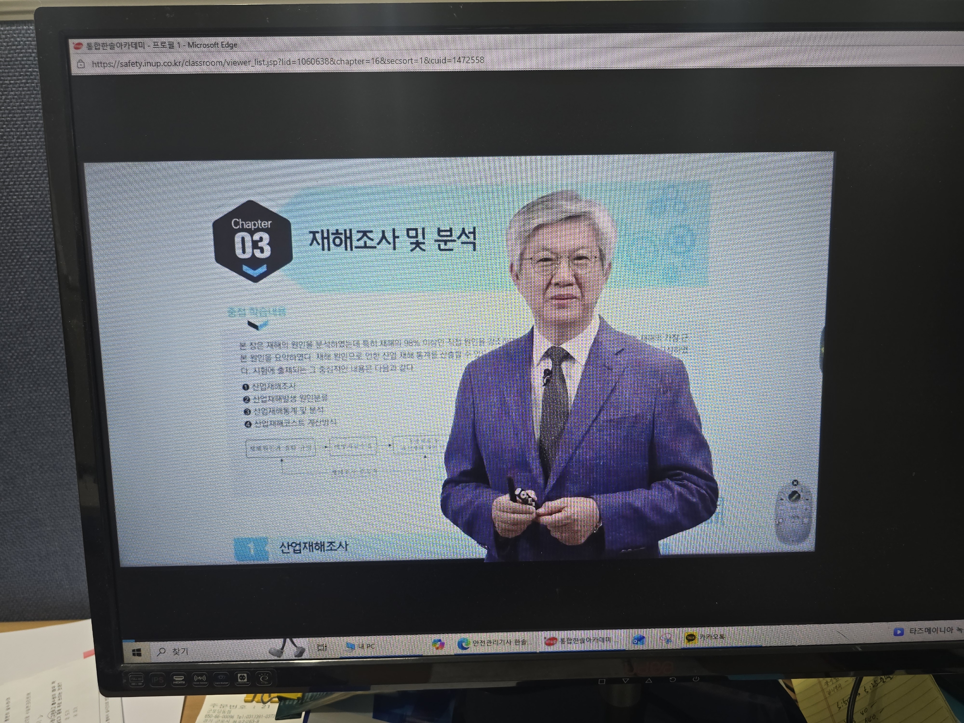This screenshot has width=964, height=723.
Task: Open the Windows Start menu
Action: (136, 653)
